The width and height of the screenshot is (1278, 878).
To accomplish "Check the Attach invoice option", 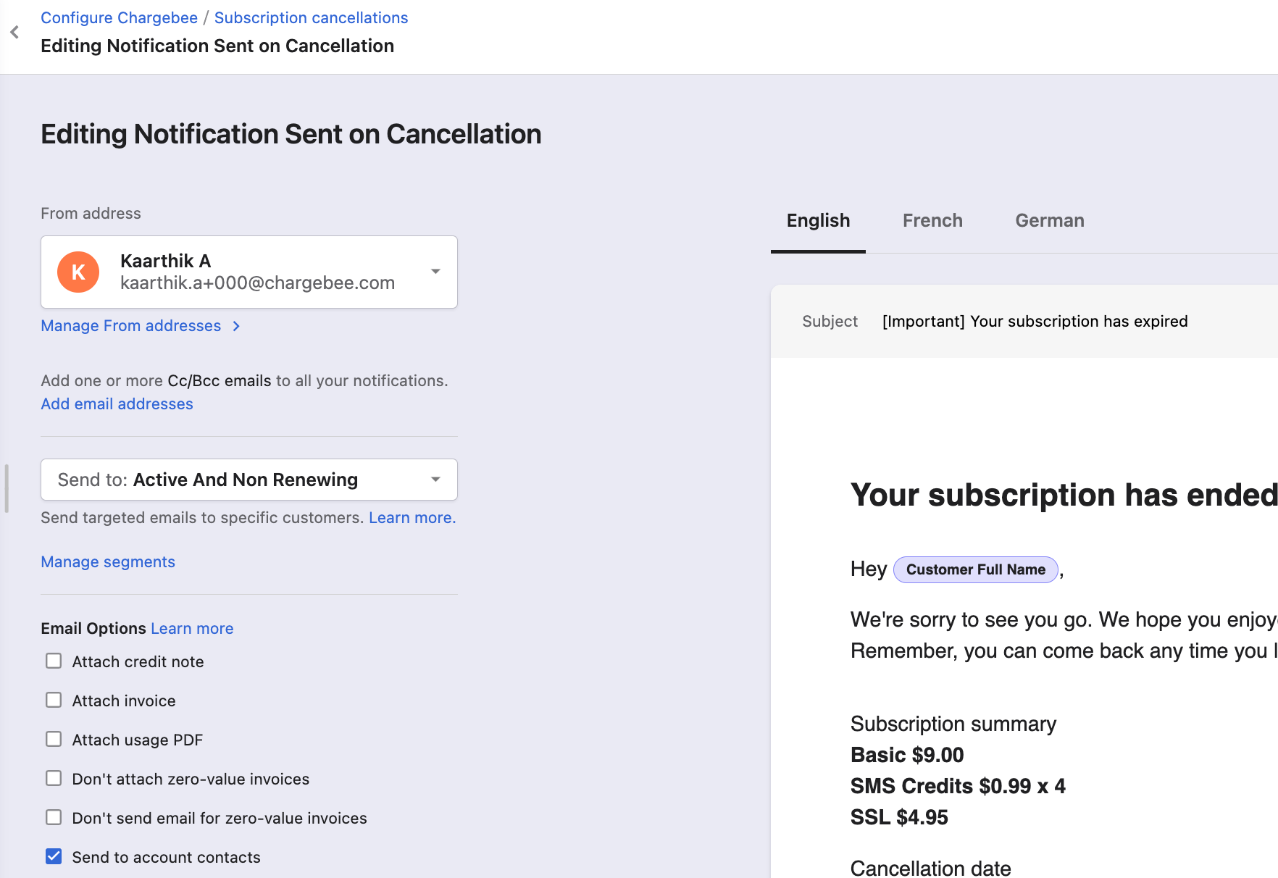I will tap(54, 700).
